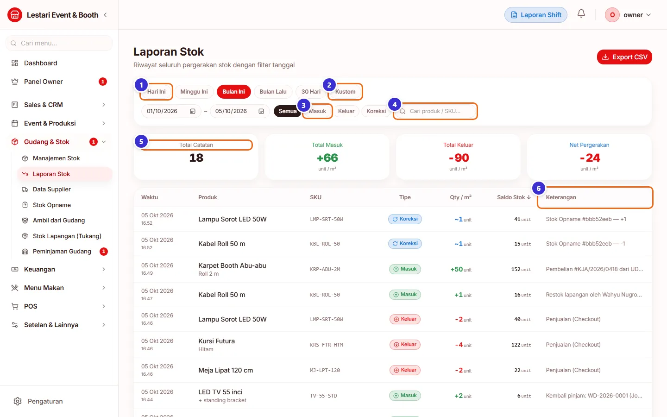The height and width of the screenshot is (417, 667).
Task: Open the Laporan Shift report
Action: (x=536, y=15)
